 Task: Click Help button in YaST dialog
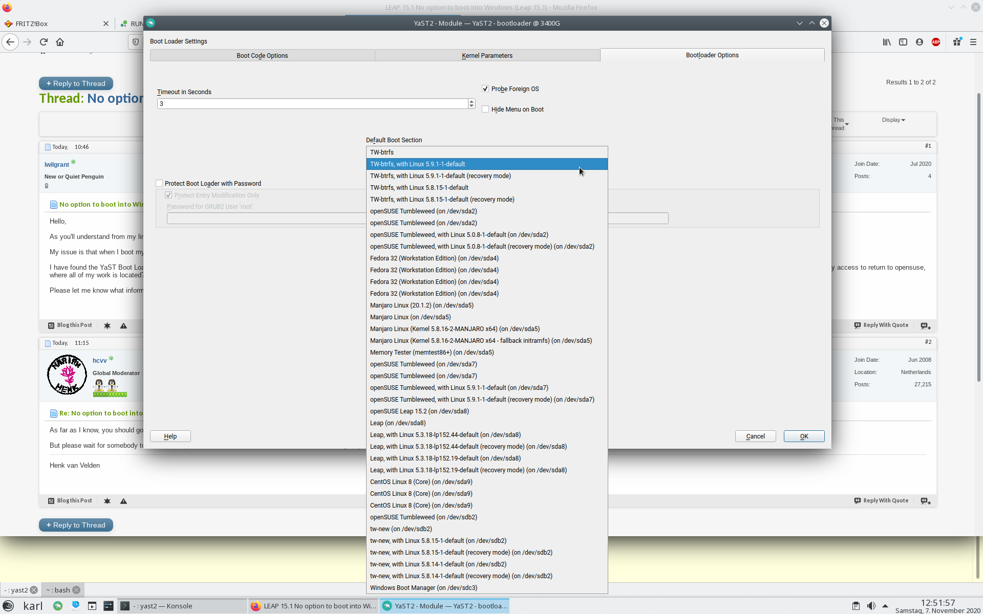click(170, 436)
